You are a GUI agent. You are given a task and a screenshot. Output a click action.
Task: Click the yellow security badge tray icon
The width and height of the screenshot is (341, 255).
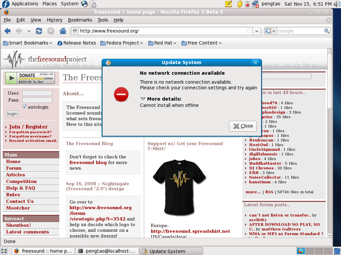(x=240, y=4)
